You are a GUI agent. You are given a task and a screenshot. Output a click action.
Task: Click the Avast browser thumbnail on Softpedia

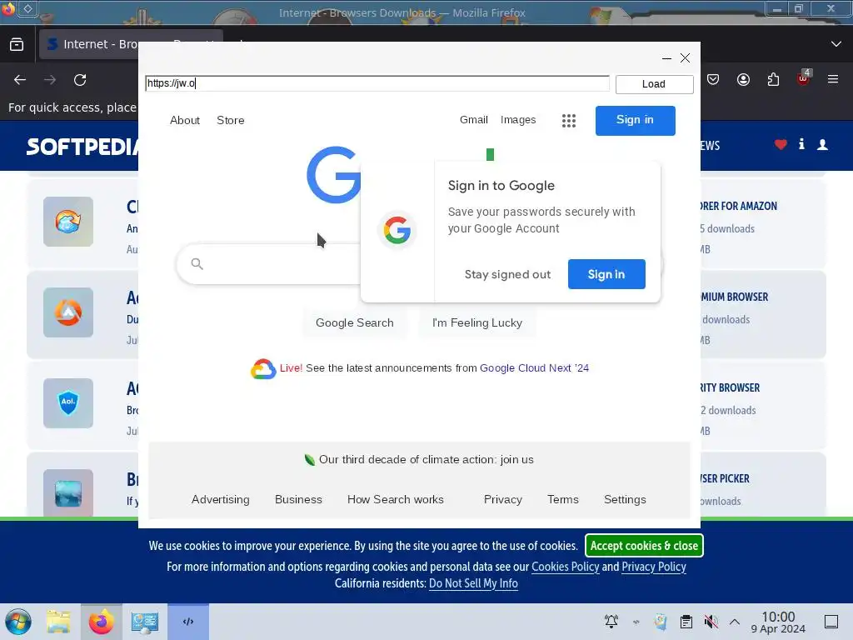(68, 312)
